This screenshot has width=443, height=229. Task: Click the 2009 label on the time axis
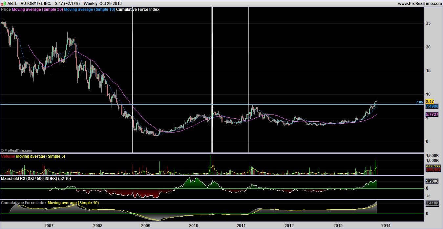click(x=145, y=225)
